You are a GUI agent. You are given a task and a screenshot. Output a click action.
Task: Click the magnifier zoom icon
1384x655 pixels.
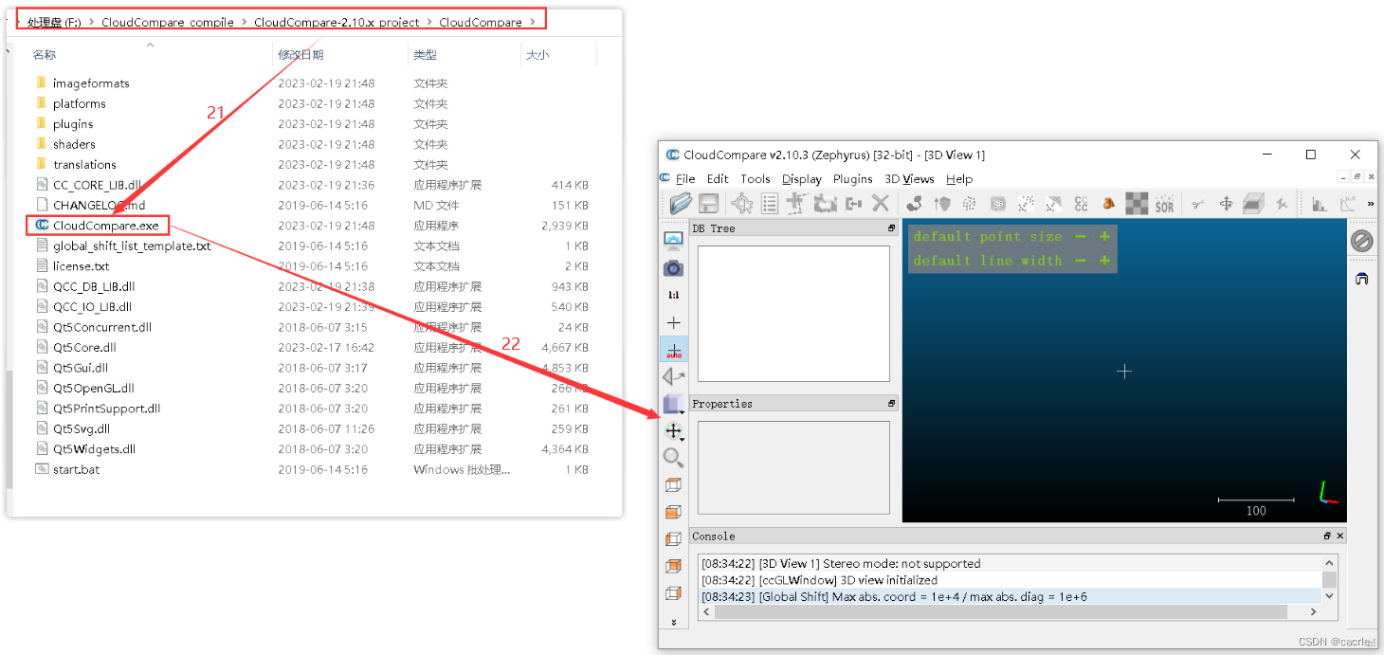pos(673,458)
